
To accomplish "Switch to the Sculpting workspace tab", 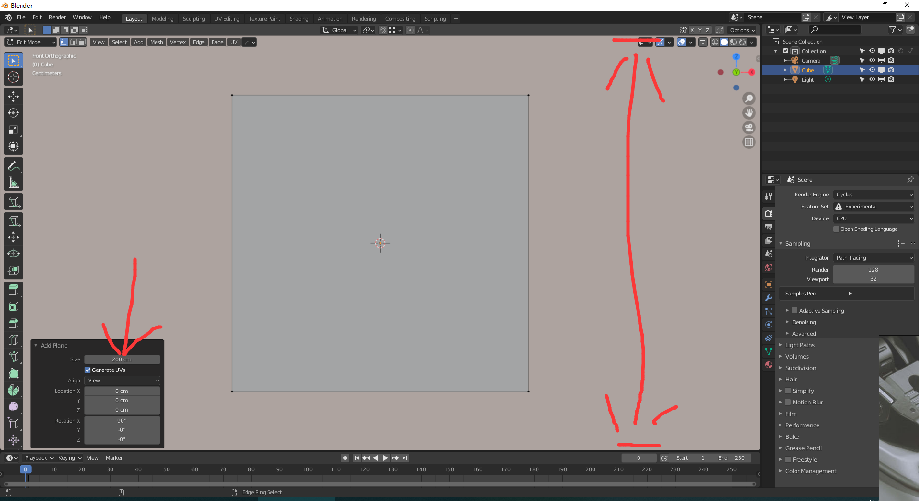I will 194,19.
